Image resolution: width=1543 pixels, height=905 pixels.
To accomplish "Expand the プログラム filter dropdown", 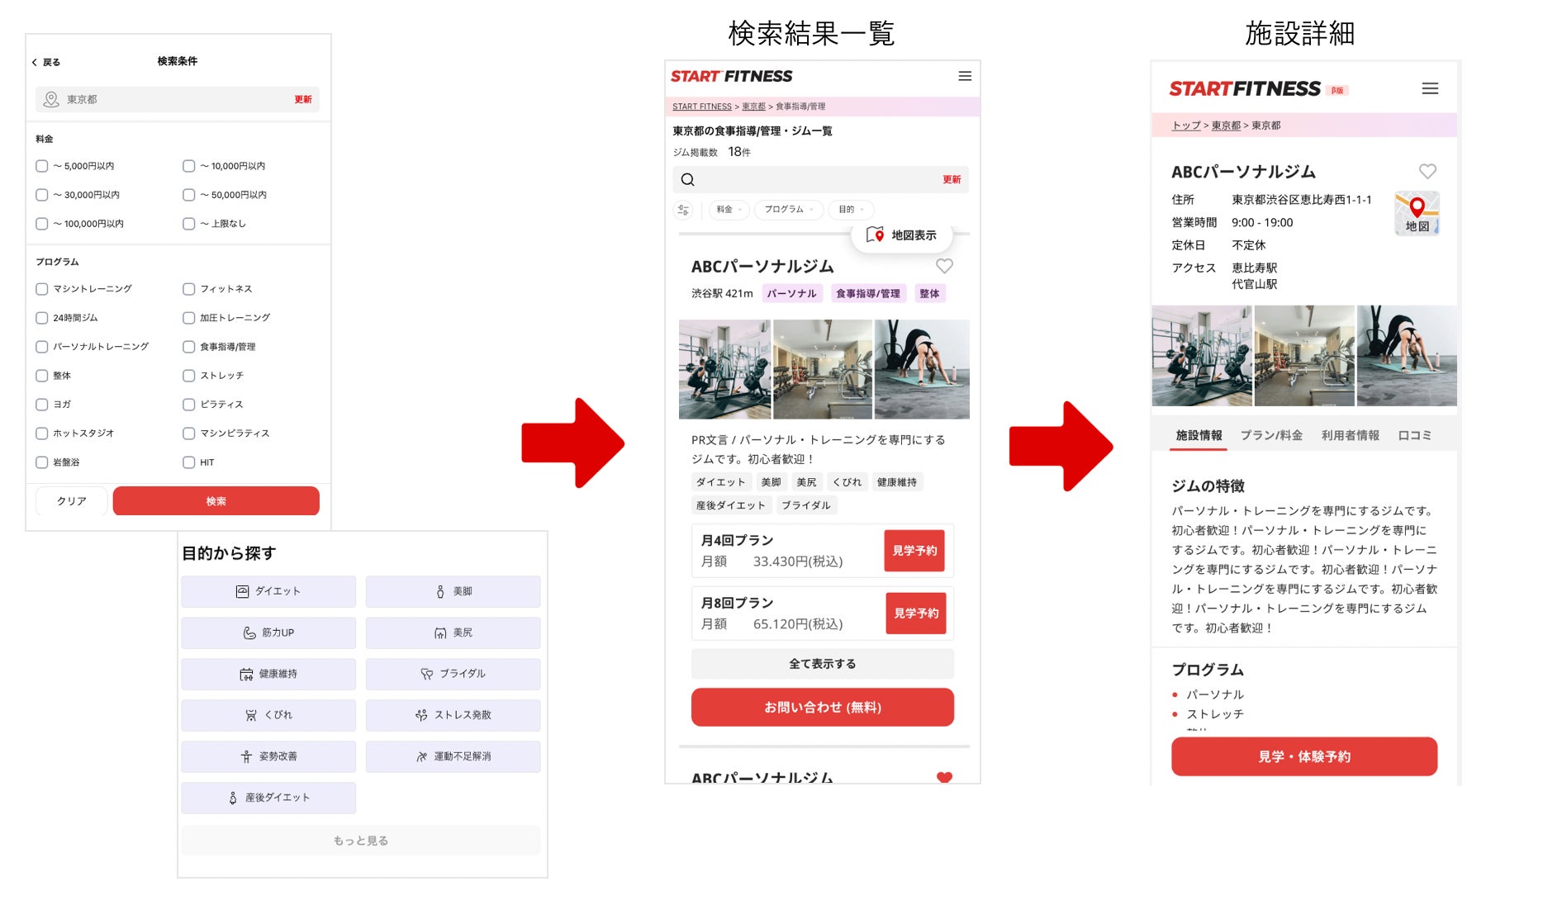I will pyautogui.click(x=789, y=210).
